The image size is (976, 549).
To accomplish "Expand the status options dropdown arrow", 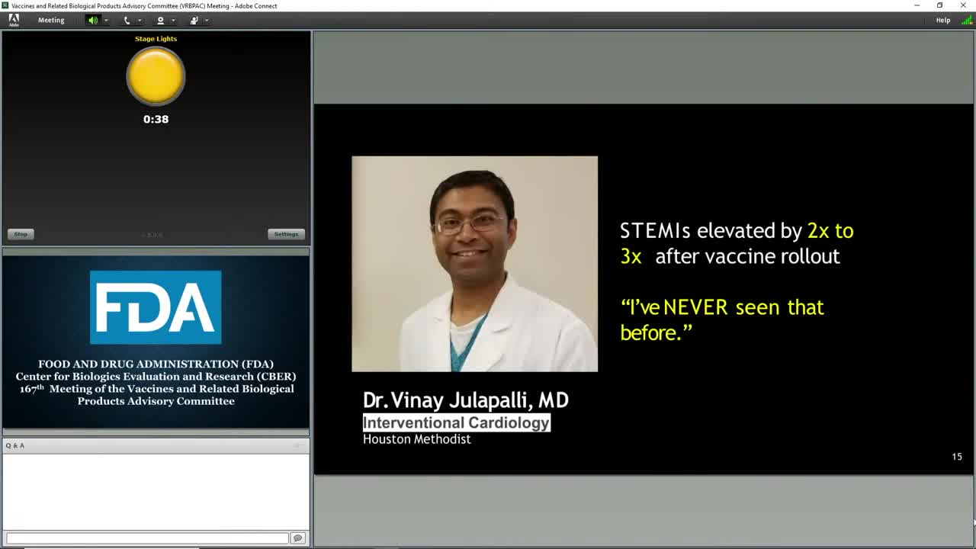I will (207, 21).
